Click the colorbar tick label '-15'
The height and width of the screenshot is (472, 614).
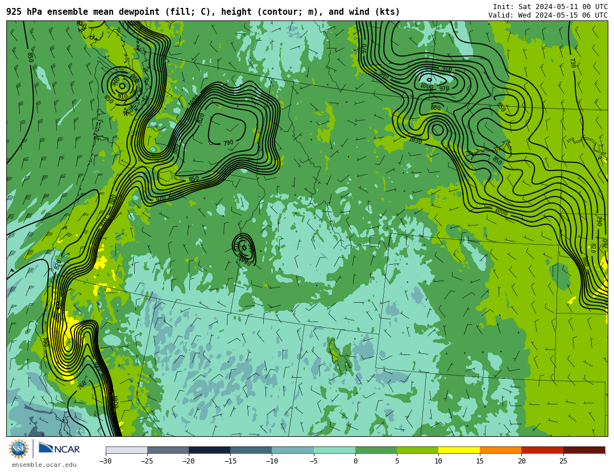pyautogui.click(x=230, y=461)
